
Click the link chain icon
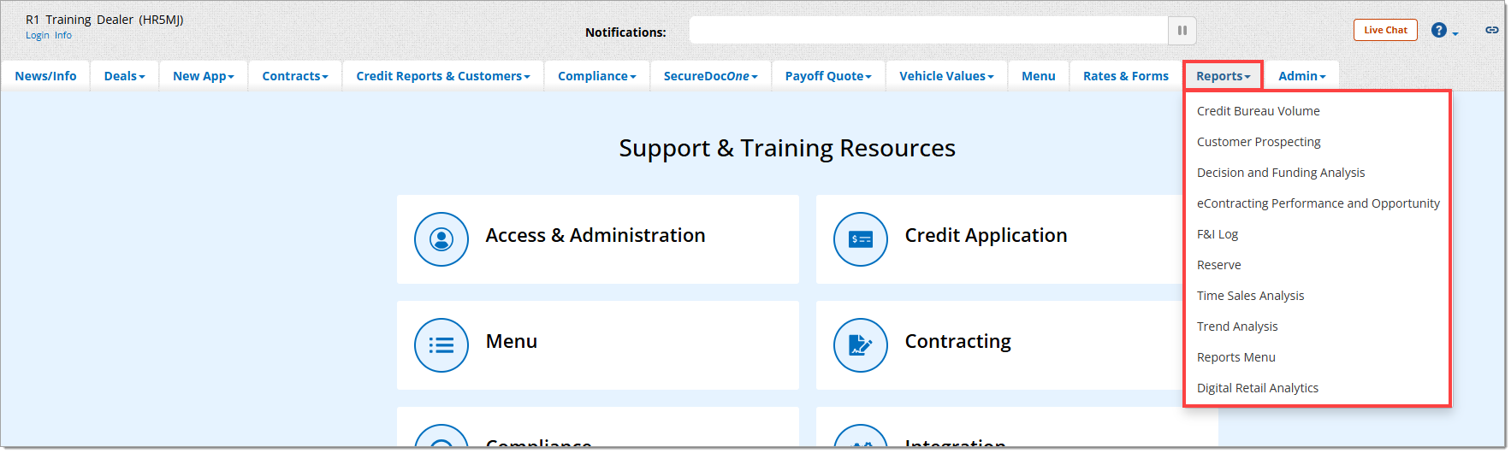coord(1491,30)
